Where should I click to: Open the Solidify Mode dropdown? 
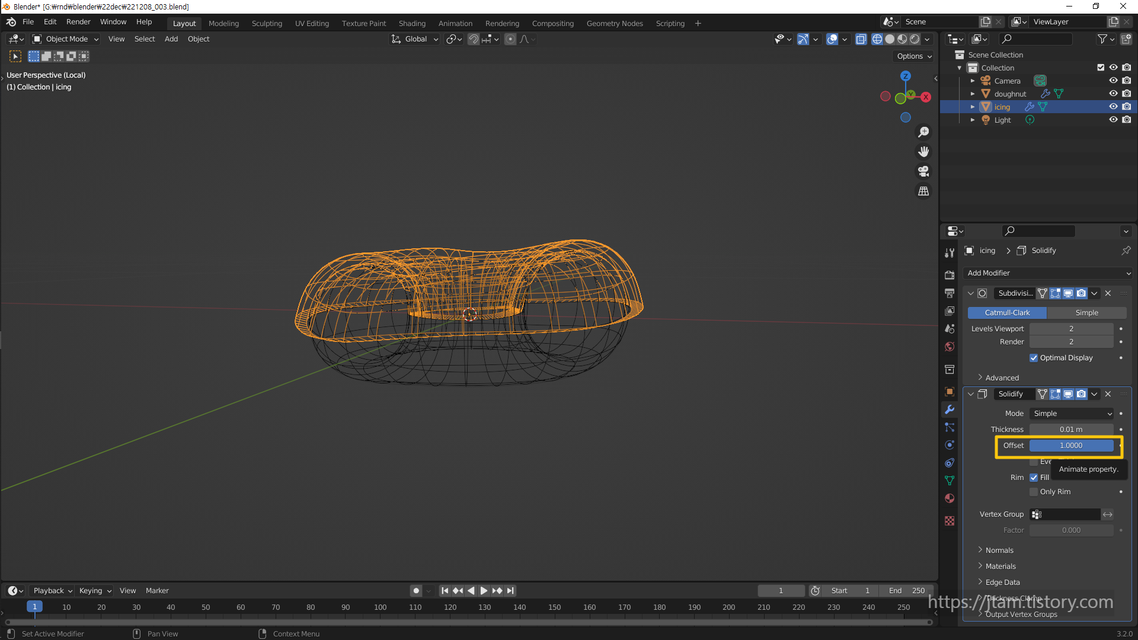[1072, 414]
